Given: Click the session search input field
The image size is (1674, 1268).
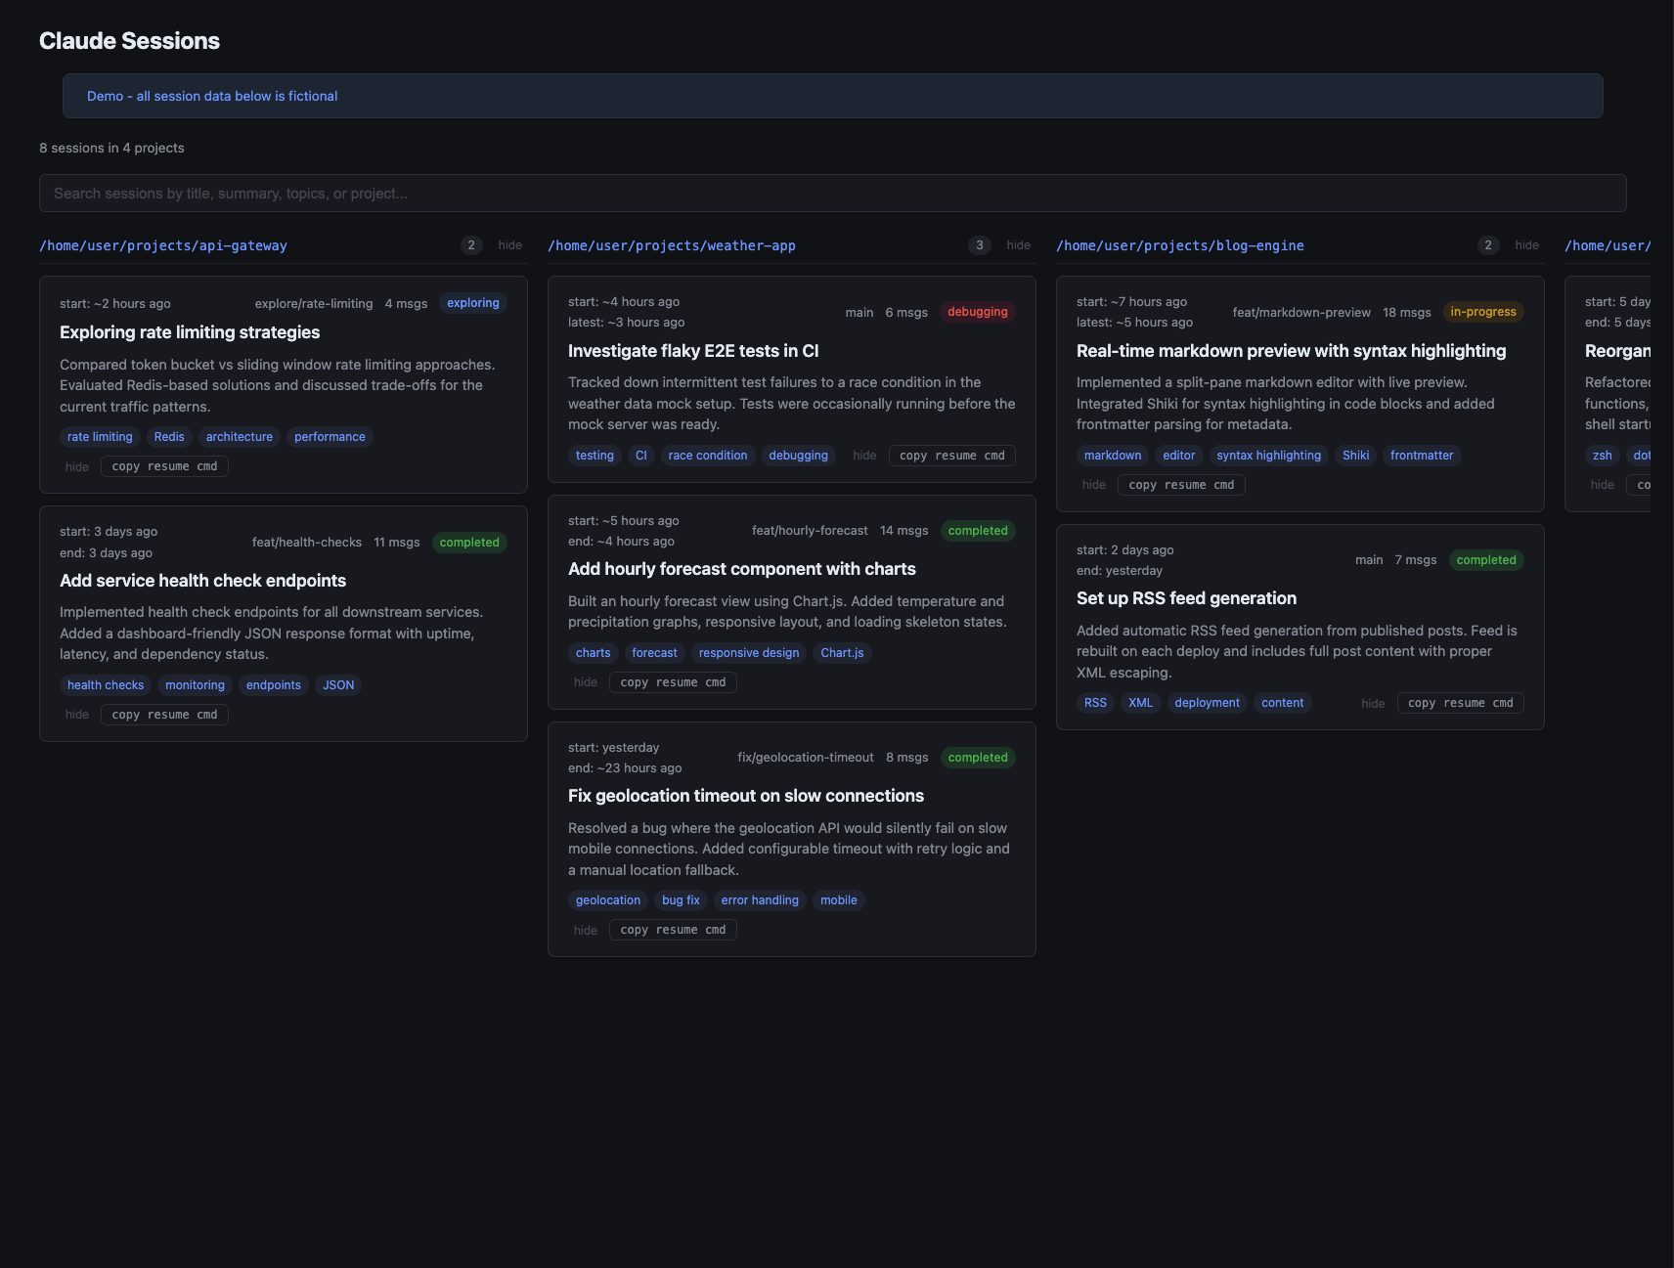Looking at the screenshot, I should (833, 194).
